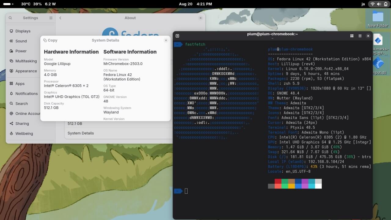The width and height of the screenshot is (391, 220).
Task: Open Sound settings in the sidebar
Action: click(x=21, y=41)
